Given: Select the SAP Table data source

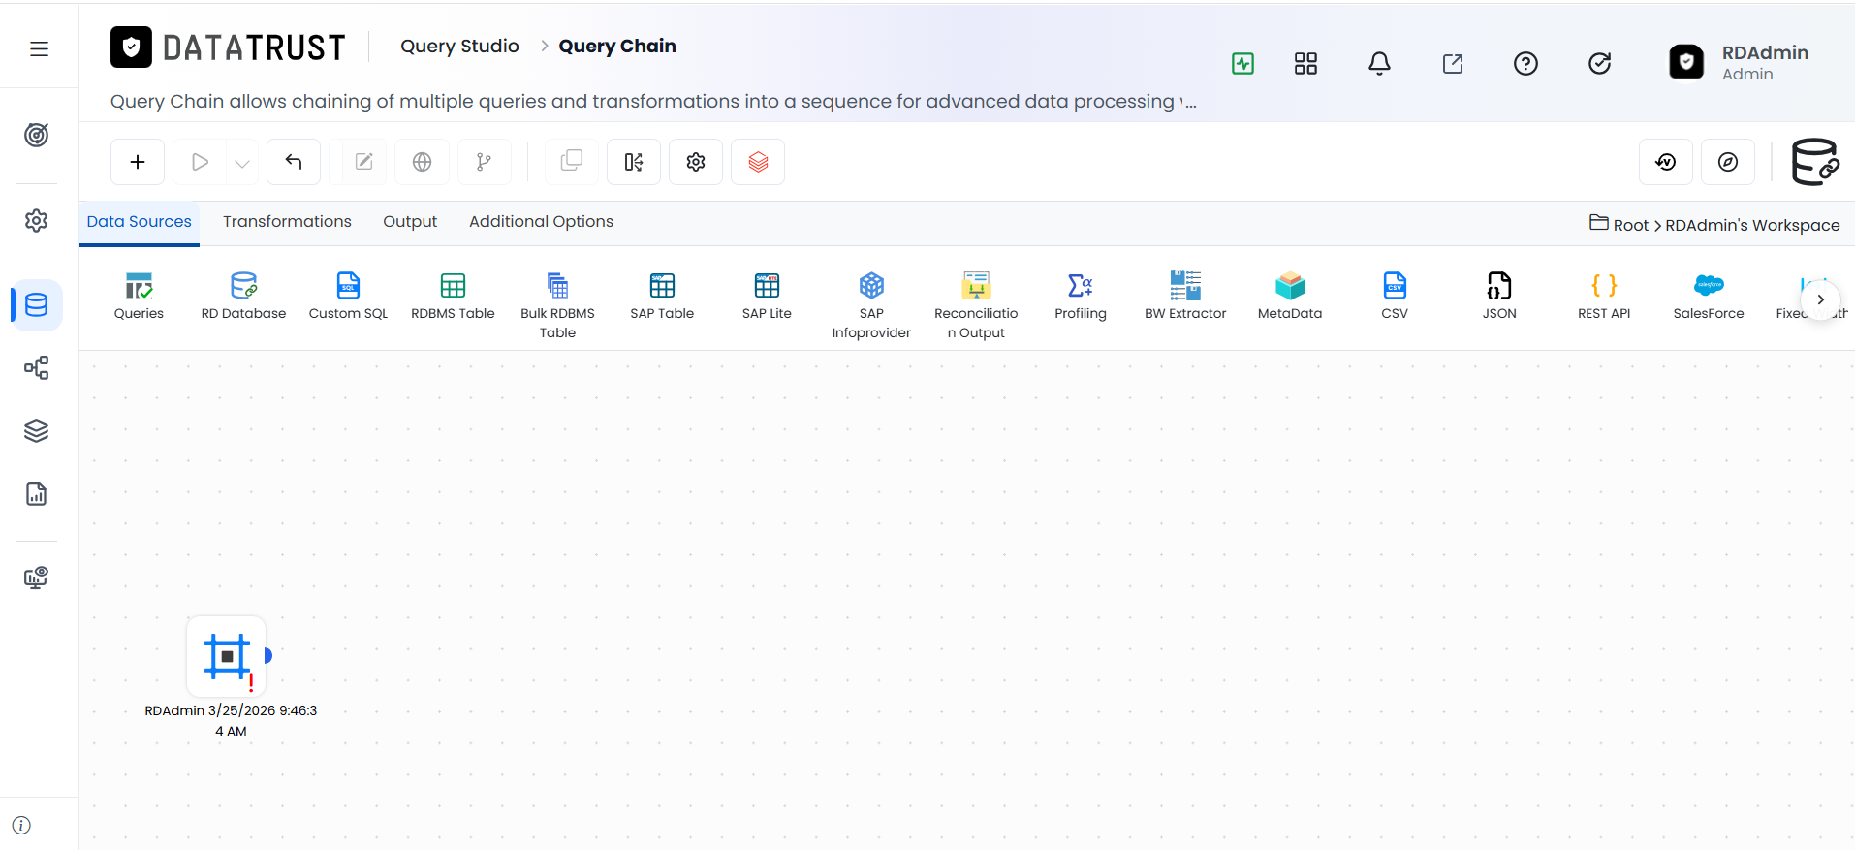Looking at the screenshot, I should 662,296.
